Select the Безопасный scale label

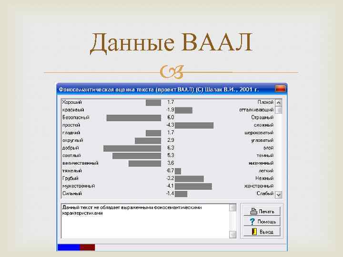pyautogui.click(x=76, y=118)
